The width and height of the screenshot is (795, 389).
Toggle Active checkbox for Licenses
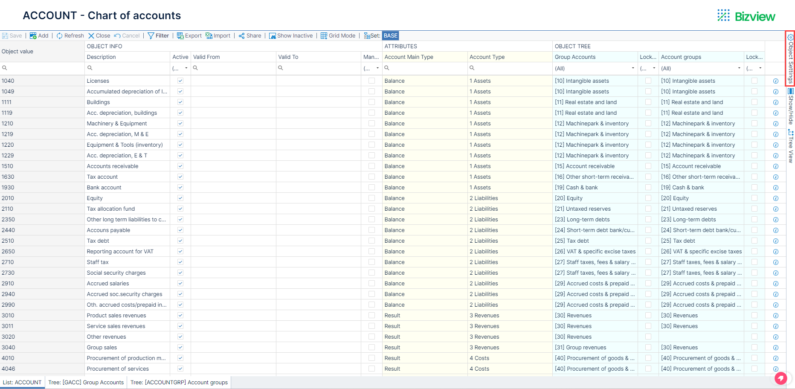[180, 81]
